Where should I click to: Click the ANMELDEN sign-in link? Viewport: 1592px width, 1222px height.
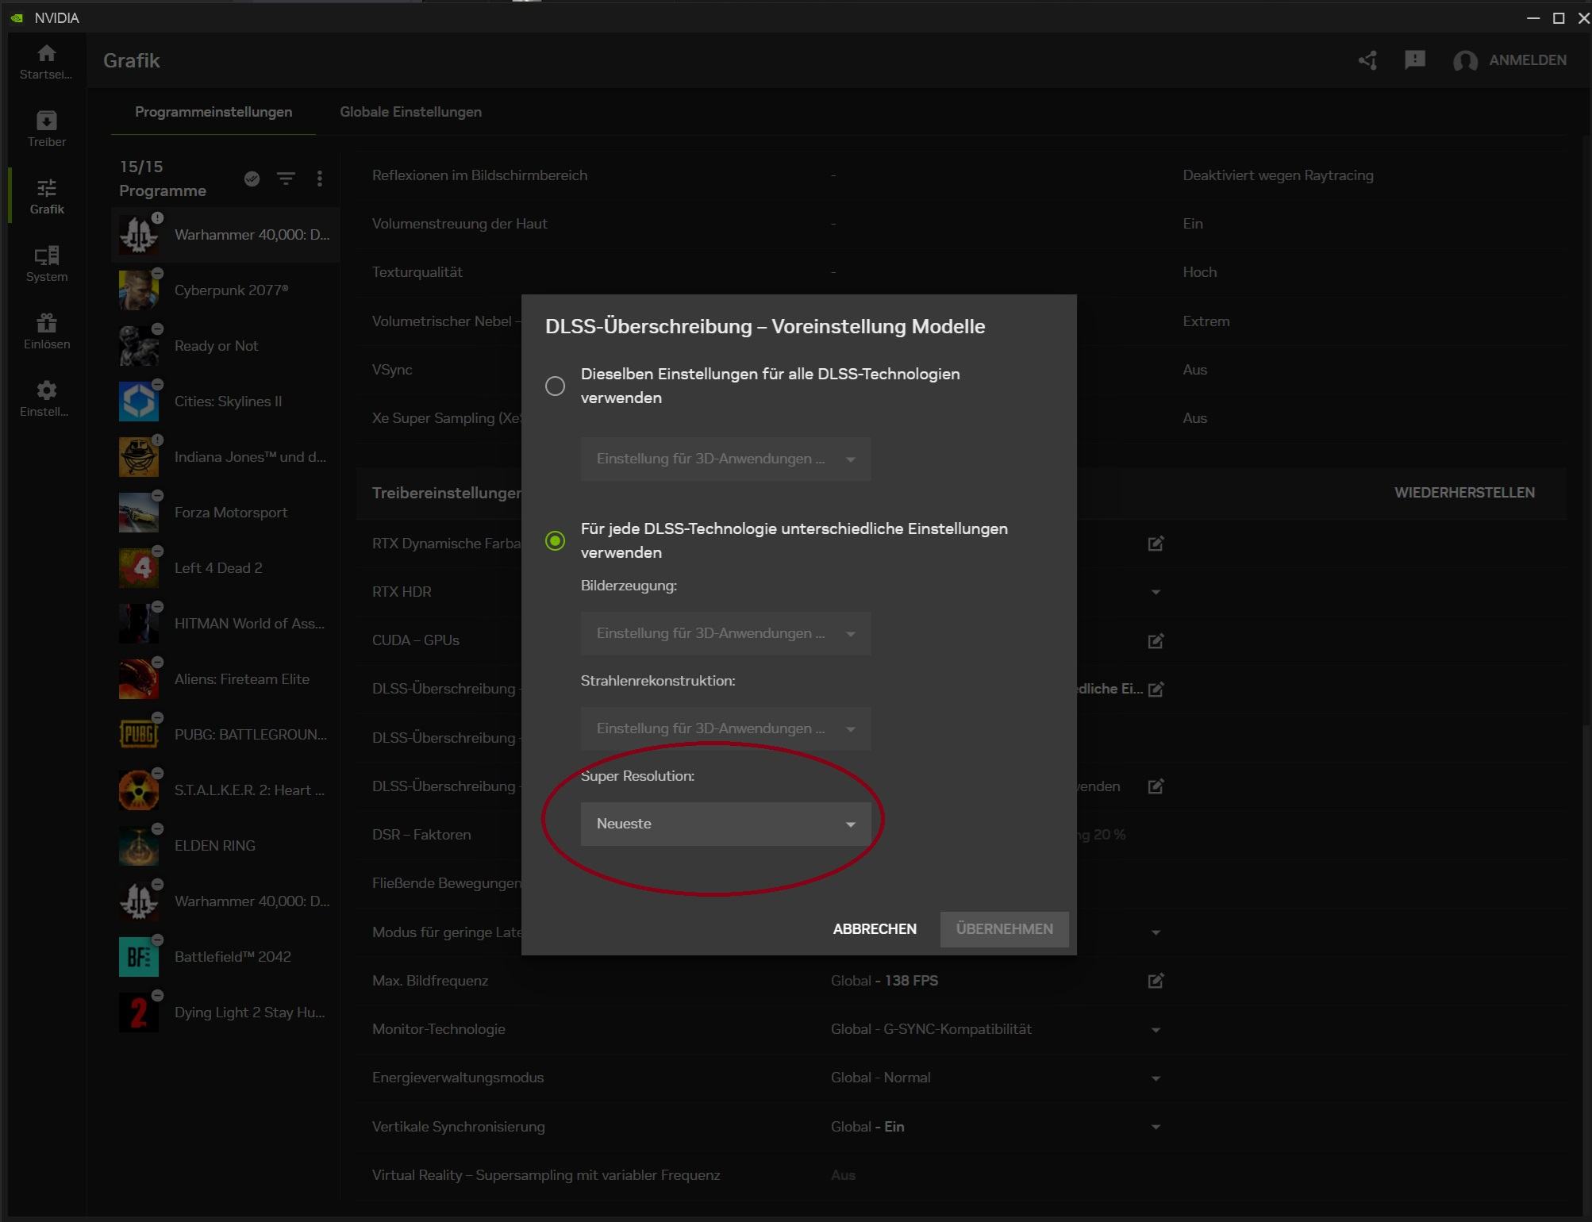click(1528, 60)
